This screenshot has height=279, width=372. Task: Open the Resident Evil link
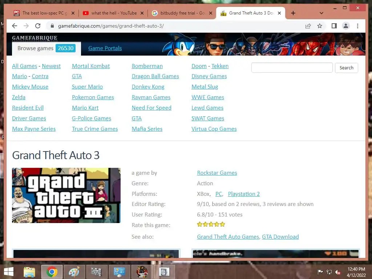28,108
